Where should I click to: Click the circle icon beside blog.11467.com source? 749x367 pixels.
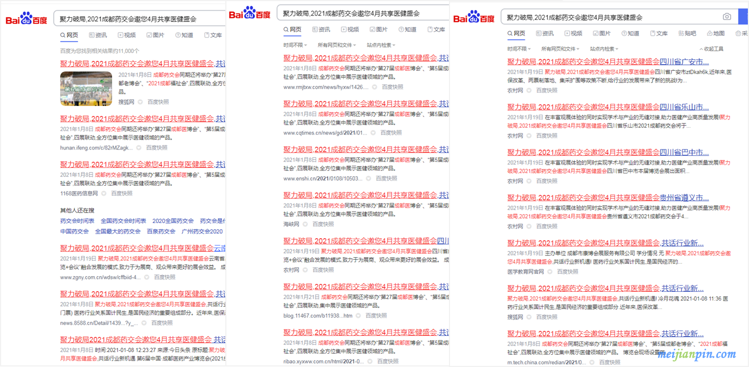pyautogui.click(x=358, y=316)
